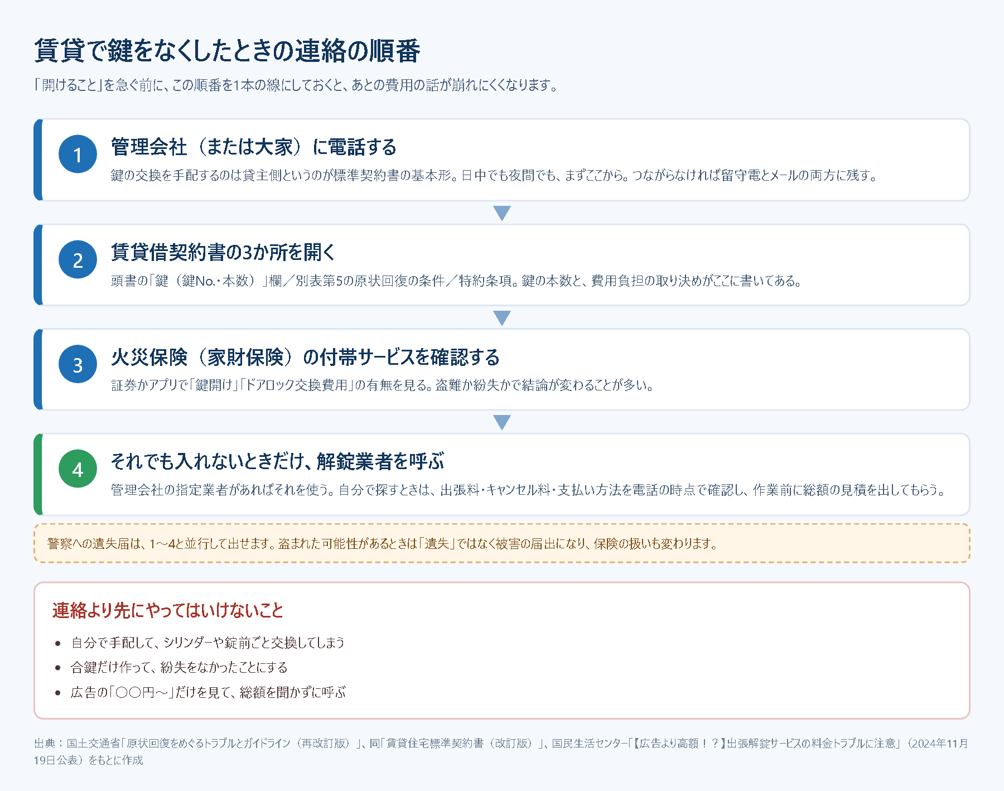Click the description starting 証券かアプリで「鍵開け」
The height and width of the screenshot is (791, 1004).
(383, 385)
